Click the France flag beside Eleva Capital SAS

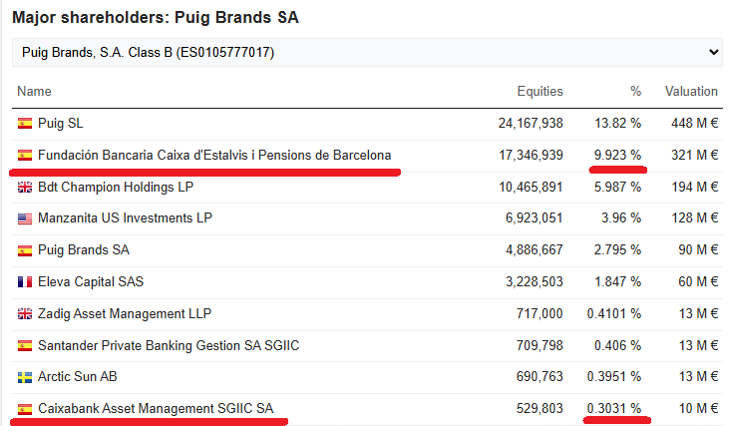click(x=25, y=282)
